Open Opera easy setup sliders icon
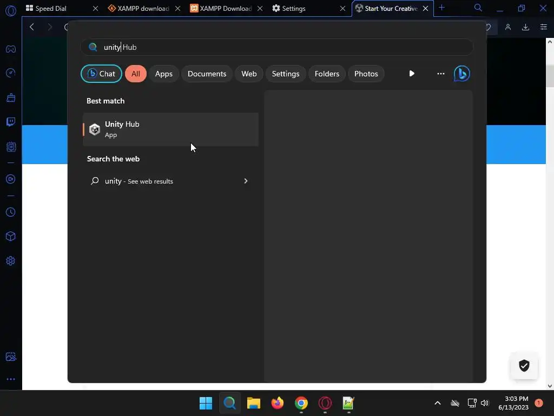 point(543,27)
